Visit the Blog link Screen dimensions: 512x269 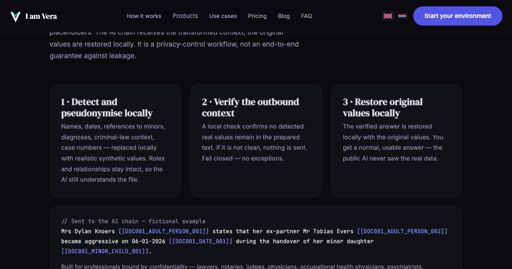pyautogui.click(x=284, y=16)
